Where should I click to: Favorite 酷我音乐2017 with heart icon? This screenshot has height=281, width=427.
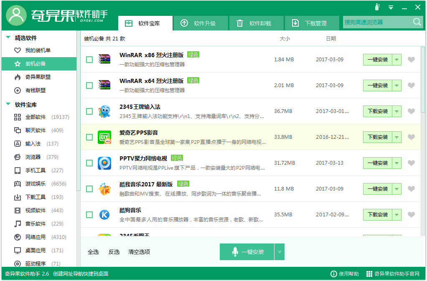point(411,188)
